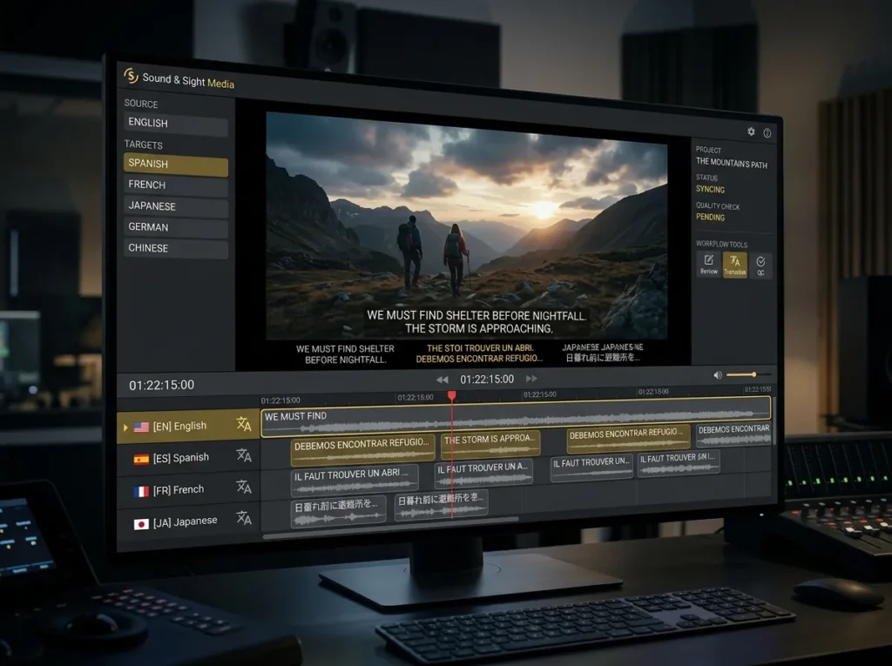Select the DEBEMOS ENCONTRAR clip at track end

point(733,434)
